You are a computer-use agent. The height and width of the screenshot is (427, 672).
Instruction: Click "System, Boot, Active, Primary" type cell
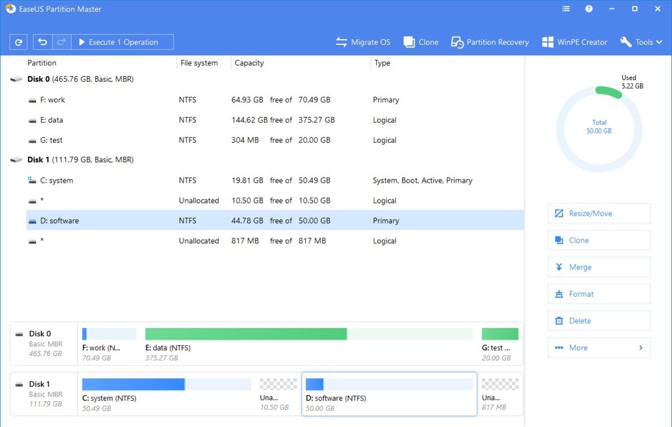coord(423,180)
